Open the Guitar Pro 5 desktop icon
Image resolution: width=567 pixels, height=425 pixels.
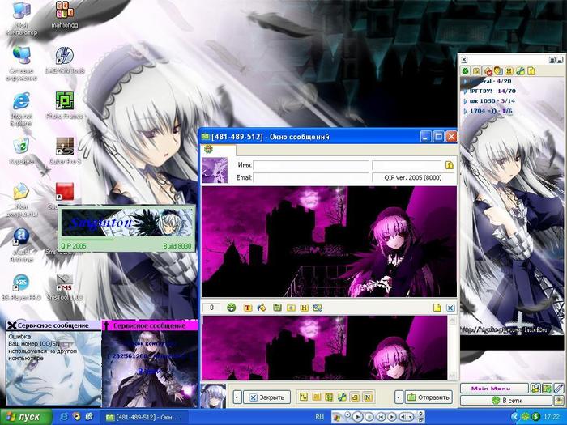coord(65,151)
